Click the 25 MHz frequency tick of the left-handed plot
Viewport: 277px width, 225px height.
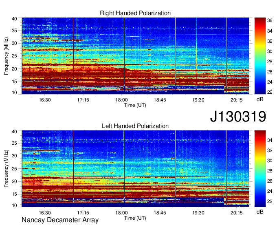pyautogui.click(x=14, y=169)
